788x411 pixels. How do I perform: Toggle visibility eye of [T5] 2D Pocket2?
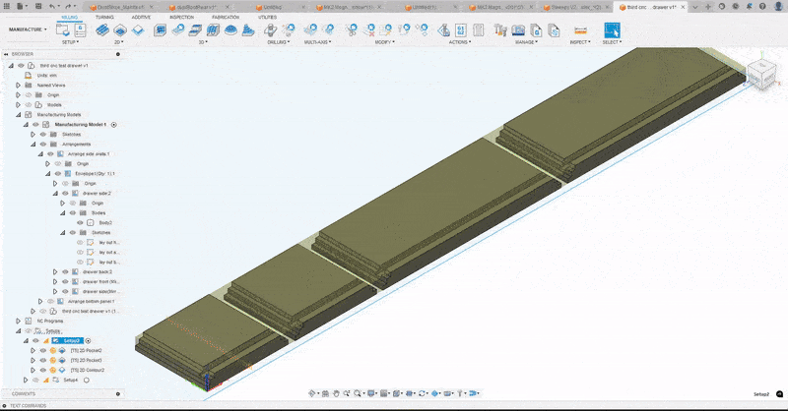click(43, 351)
